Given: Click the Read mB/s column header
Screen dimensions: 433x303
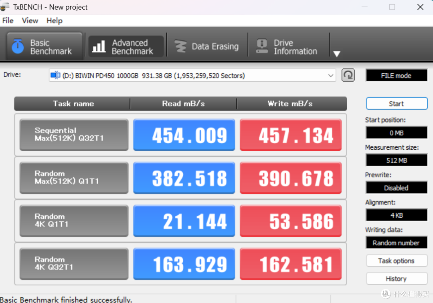Looking at the screenshot, I should [183, 104].
